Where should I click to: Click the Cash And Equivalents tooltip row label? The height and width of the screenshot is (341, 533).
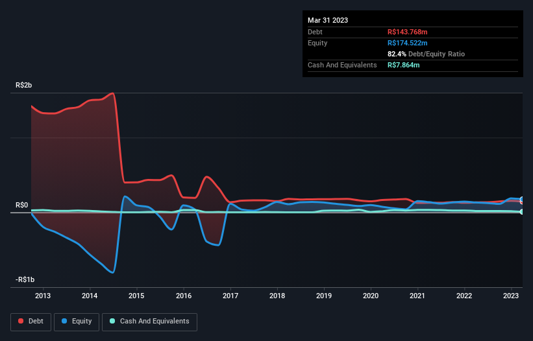pyautogui.click(x=342, y=65)
